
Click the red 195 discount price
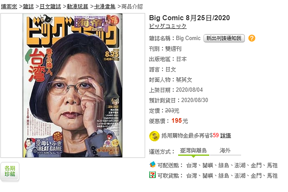click(177, 121)
